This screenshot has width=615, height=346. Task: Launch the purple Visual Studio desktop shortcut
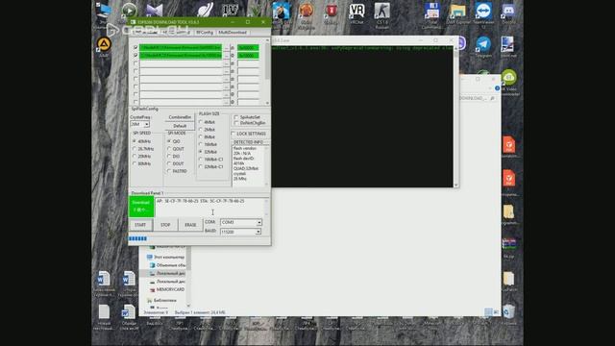pyautogui.click(x=154, y=11)
